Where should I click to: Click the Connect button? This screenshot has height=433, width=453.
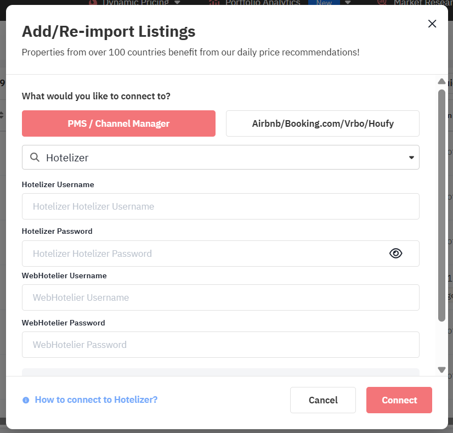click(x=399, y=400)
